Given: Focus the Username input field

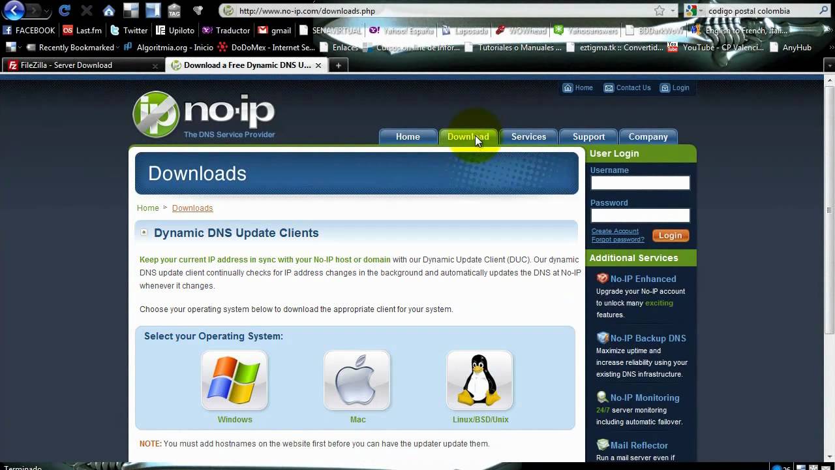Looking at the screenshot, I should (640, 183).
